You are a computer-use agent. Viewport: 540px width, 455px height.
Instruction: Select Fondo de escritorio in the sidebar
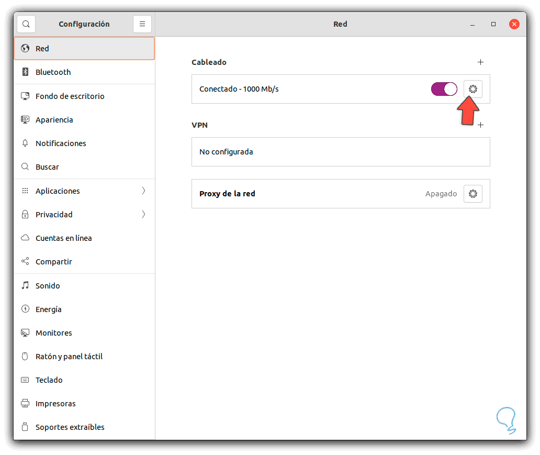[x=70, y=96]
